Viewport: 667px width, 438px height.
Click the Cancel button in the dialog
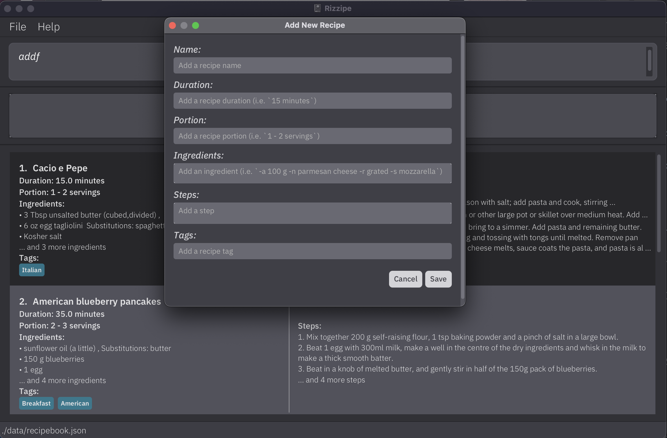[x=406, y=279]
